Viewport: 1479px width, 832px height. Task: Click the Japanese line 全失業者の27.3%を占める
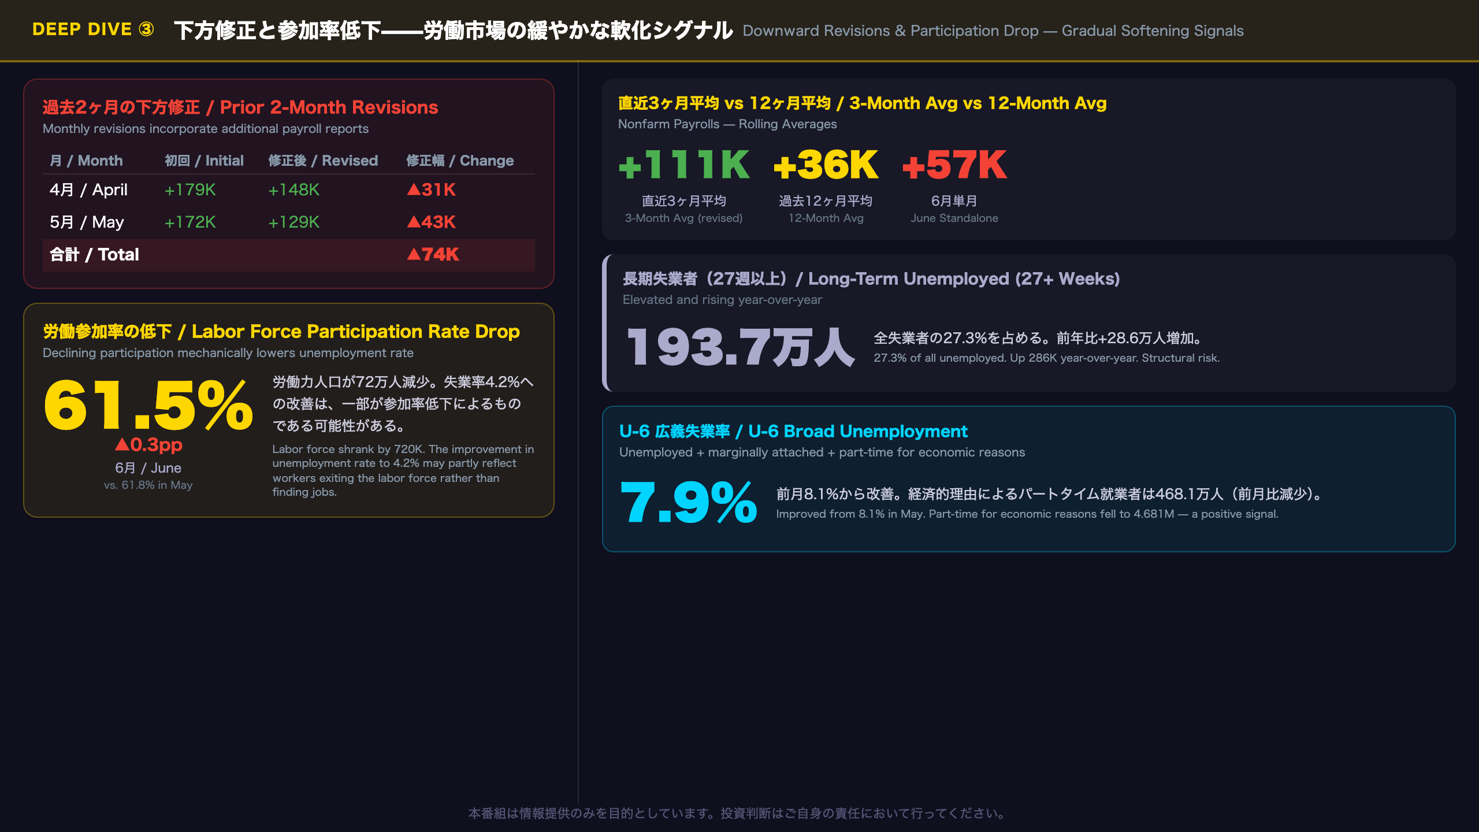tap(1038, 338)
